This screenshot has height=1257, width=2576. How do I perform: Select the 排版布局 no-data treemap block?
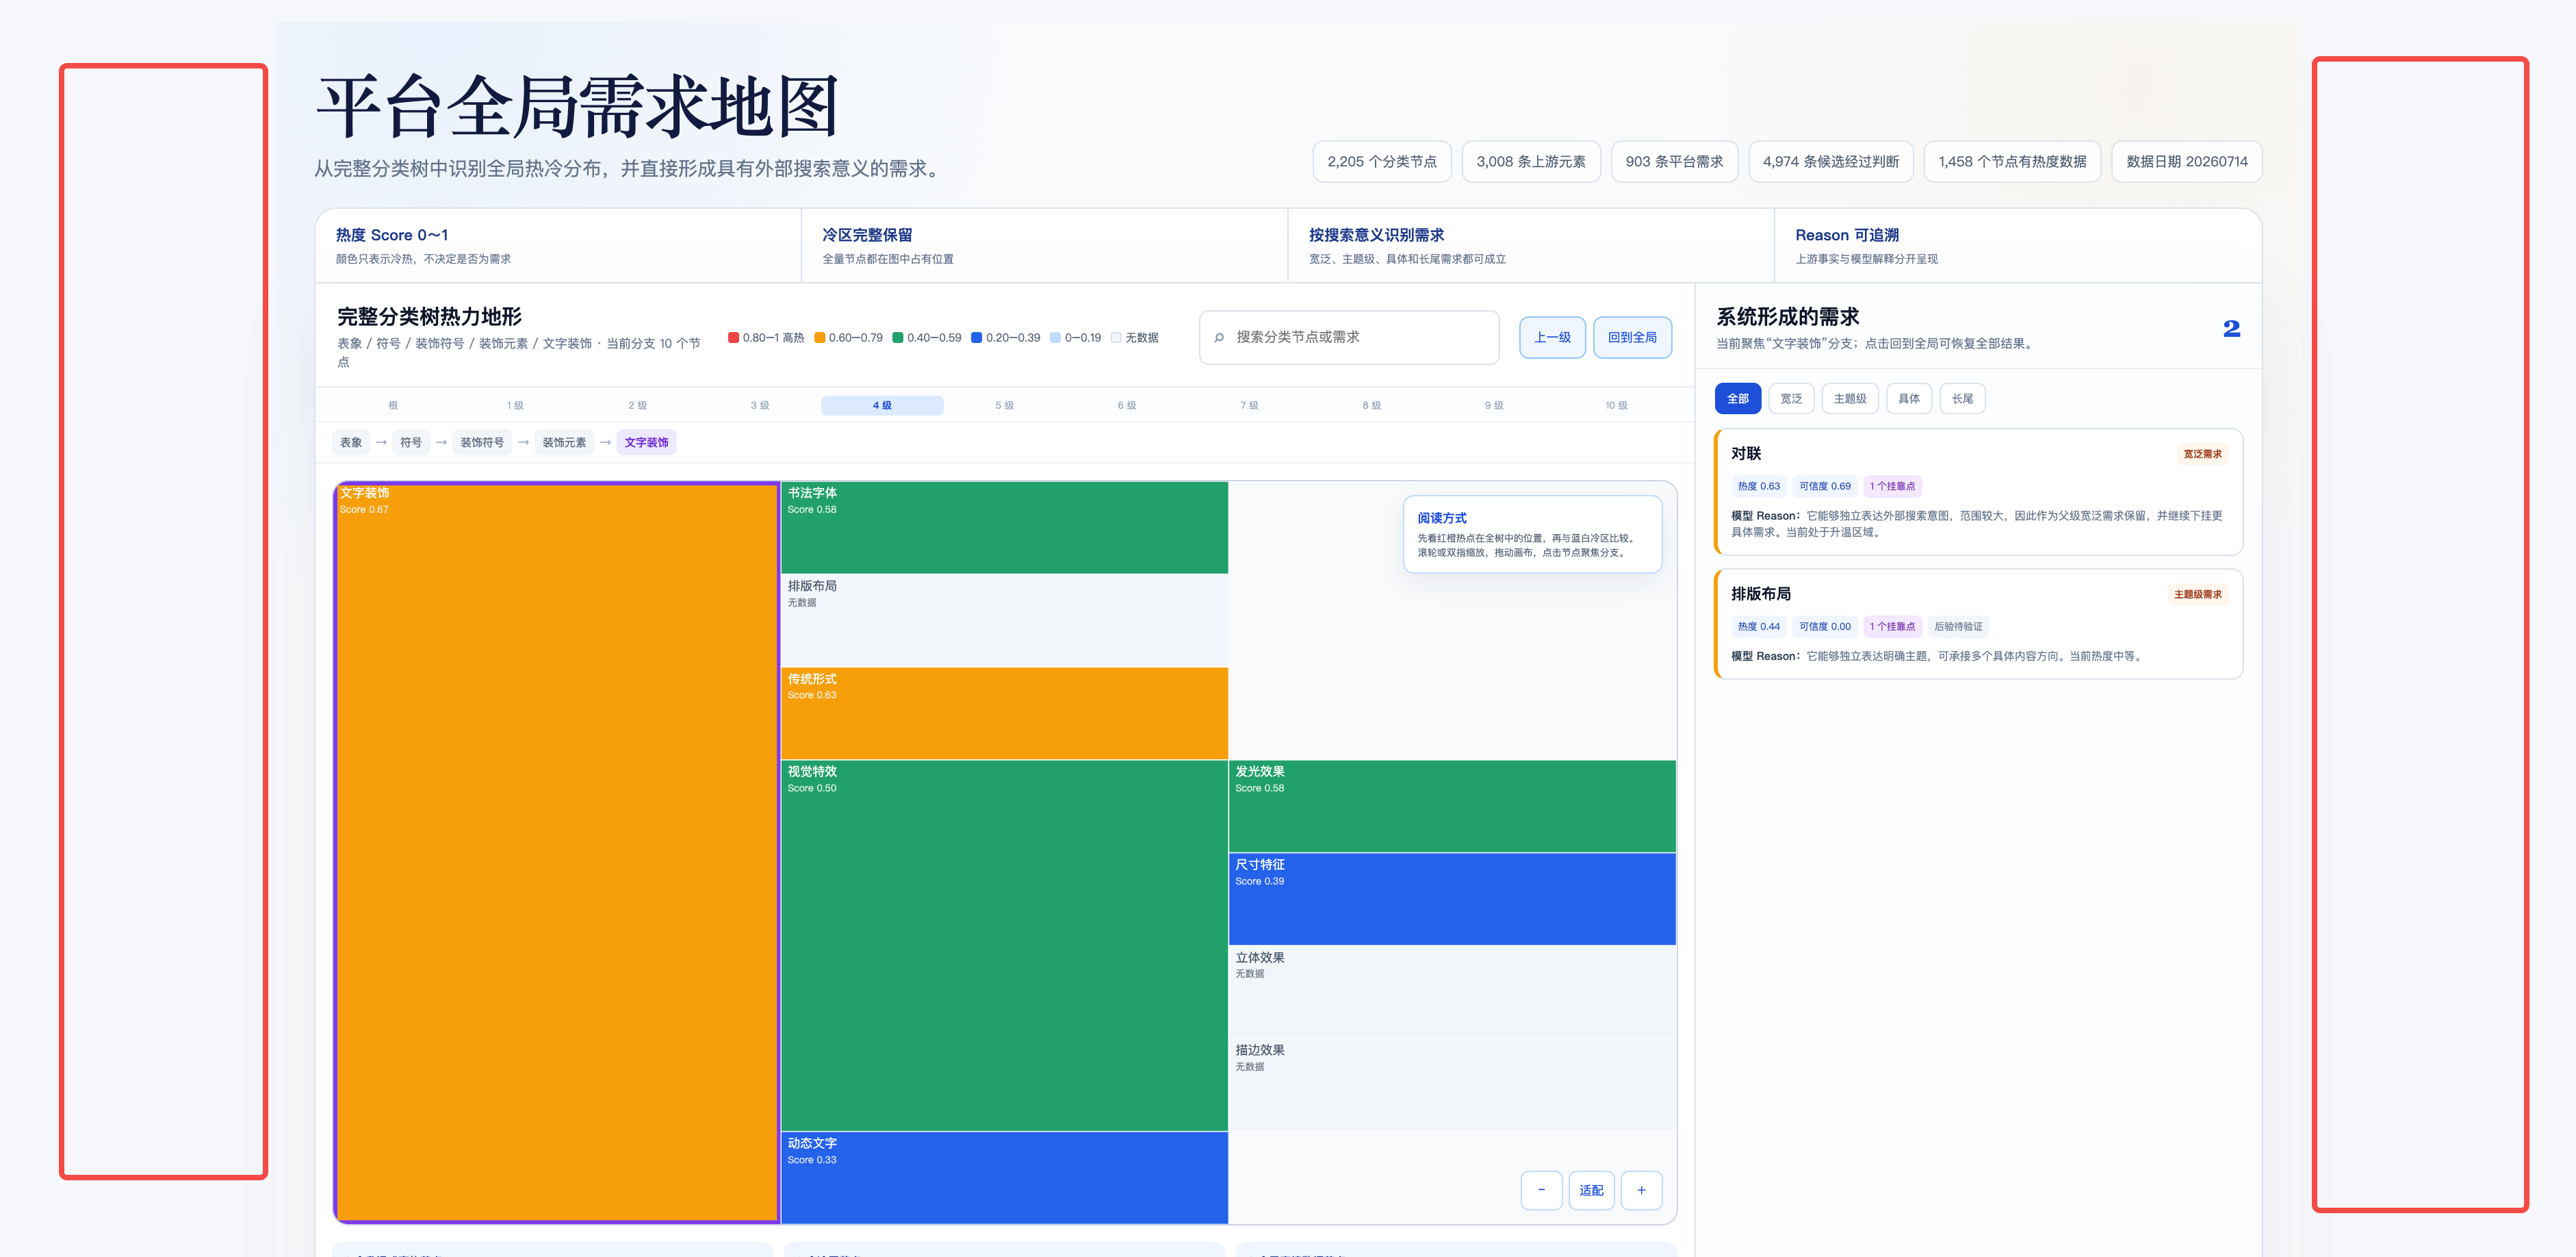pyautogui.click(x=1004, y=620)
